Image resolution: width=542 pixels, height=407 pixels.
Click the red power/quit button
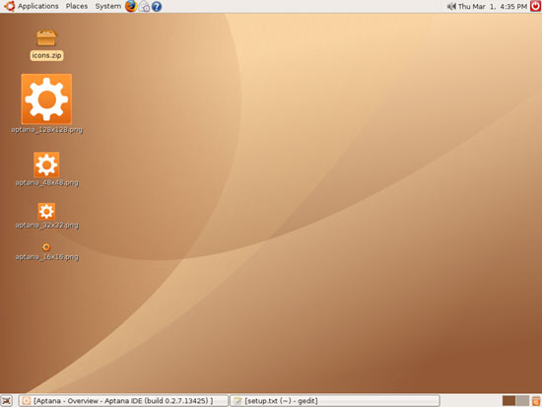(x=535, y=6)
